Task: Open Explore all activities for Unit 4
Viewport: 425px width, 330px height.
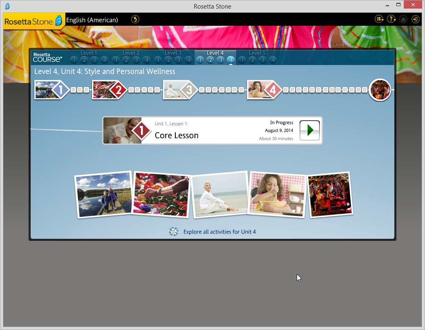Action: (219, 232)
